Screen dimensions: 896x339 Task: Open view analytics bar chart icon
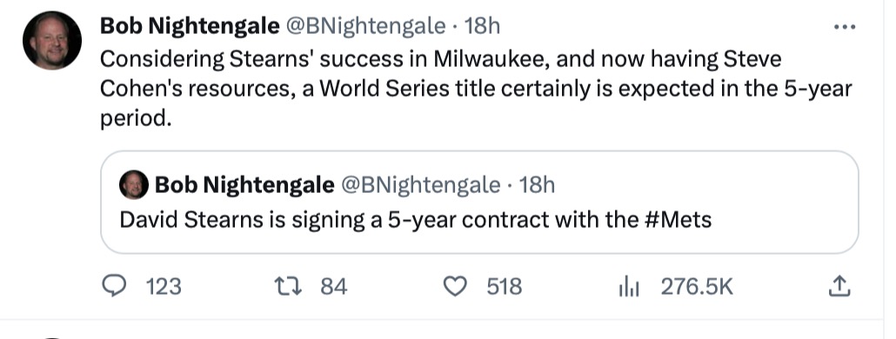coord(629,287)
